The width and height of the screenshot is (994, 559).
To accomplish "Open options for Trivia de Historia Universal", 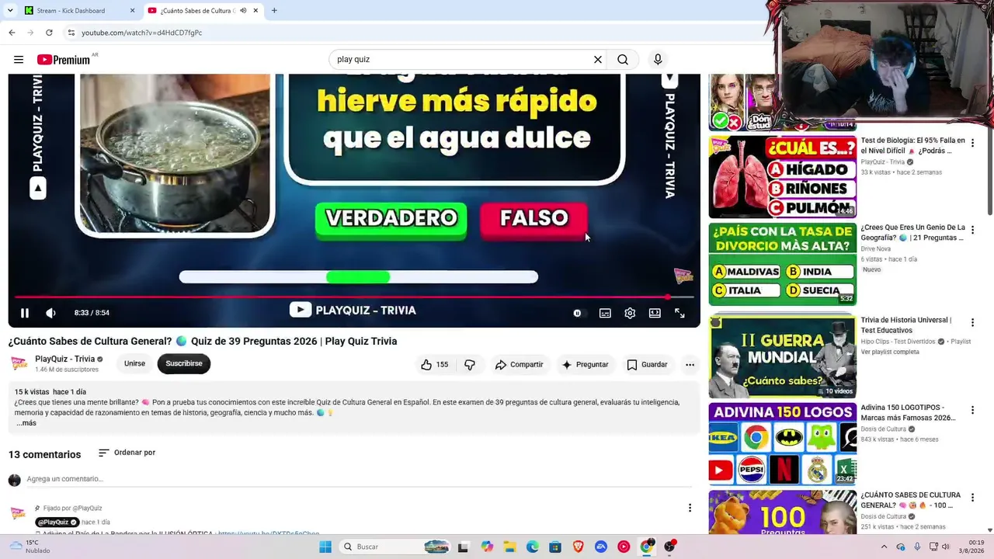I will tap(972, 322).
